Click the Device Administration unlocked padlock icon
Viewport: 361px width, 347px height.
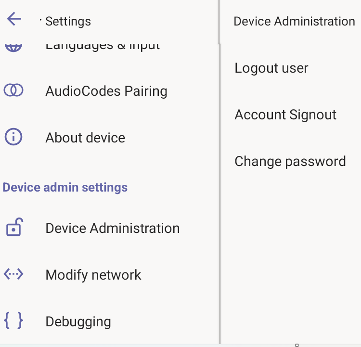click(14, 227)
